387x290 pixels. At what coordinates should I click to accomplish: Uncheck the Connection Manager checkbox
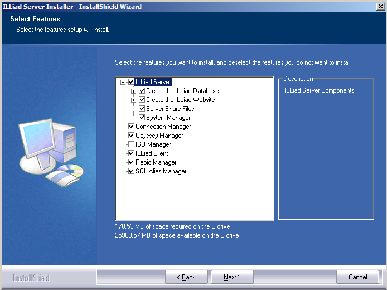tap(132, 127)
